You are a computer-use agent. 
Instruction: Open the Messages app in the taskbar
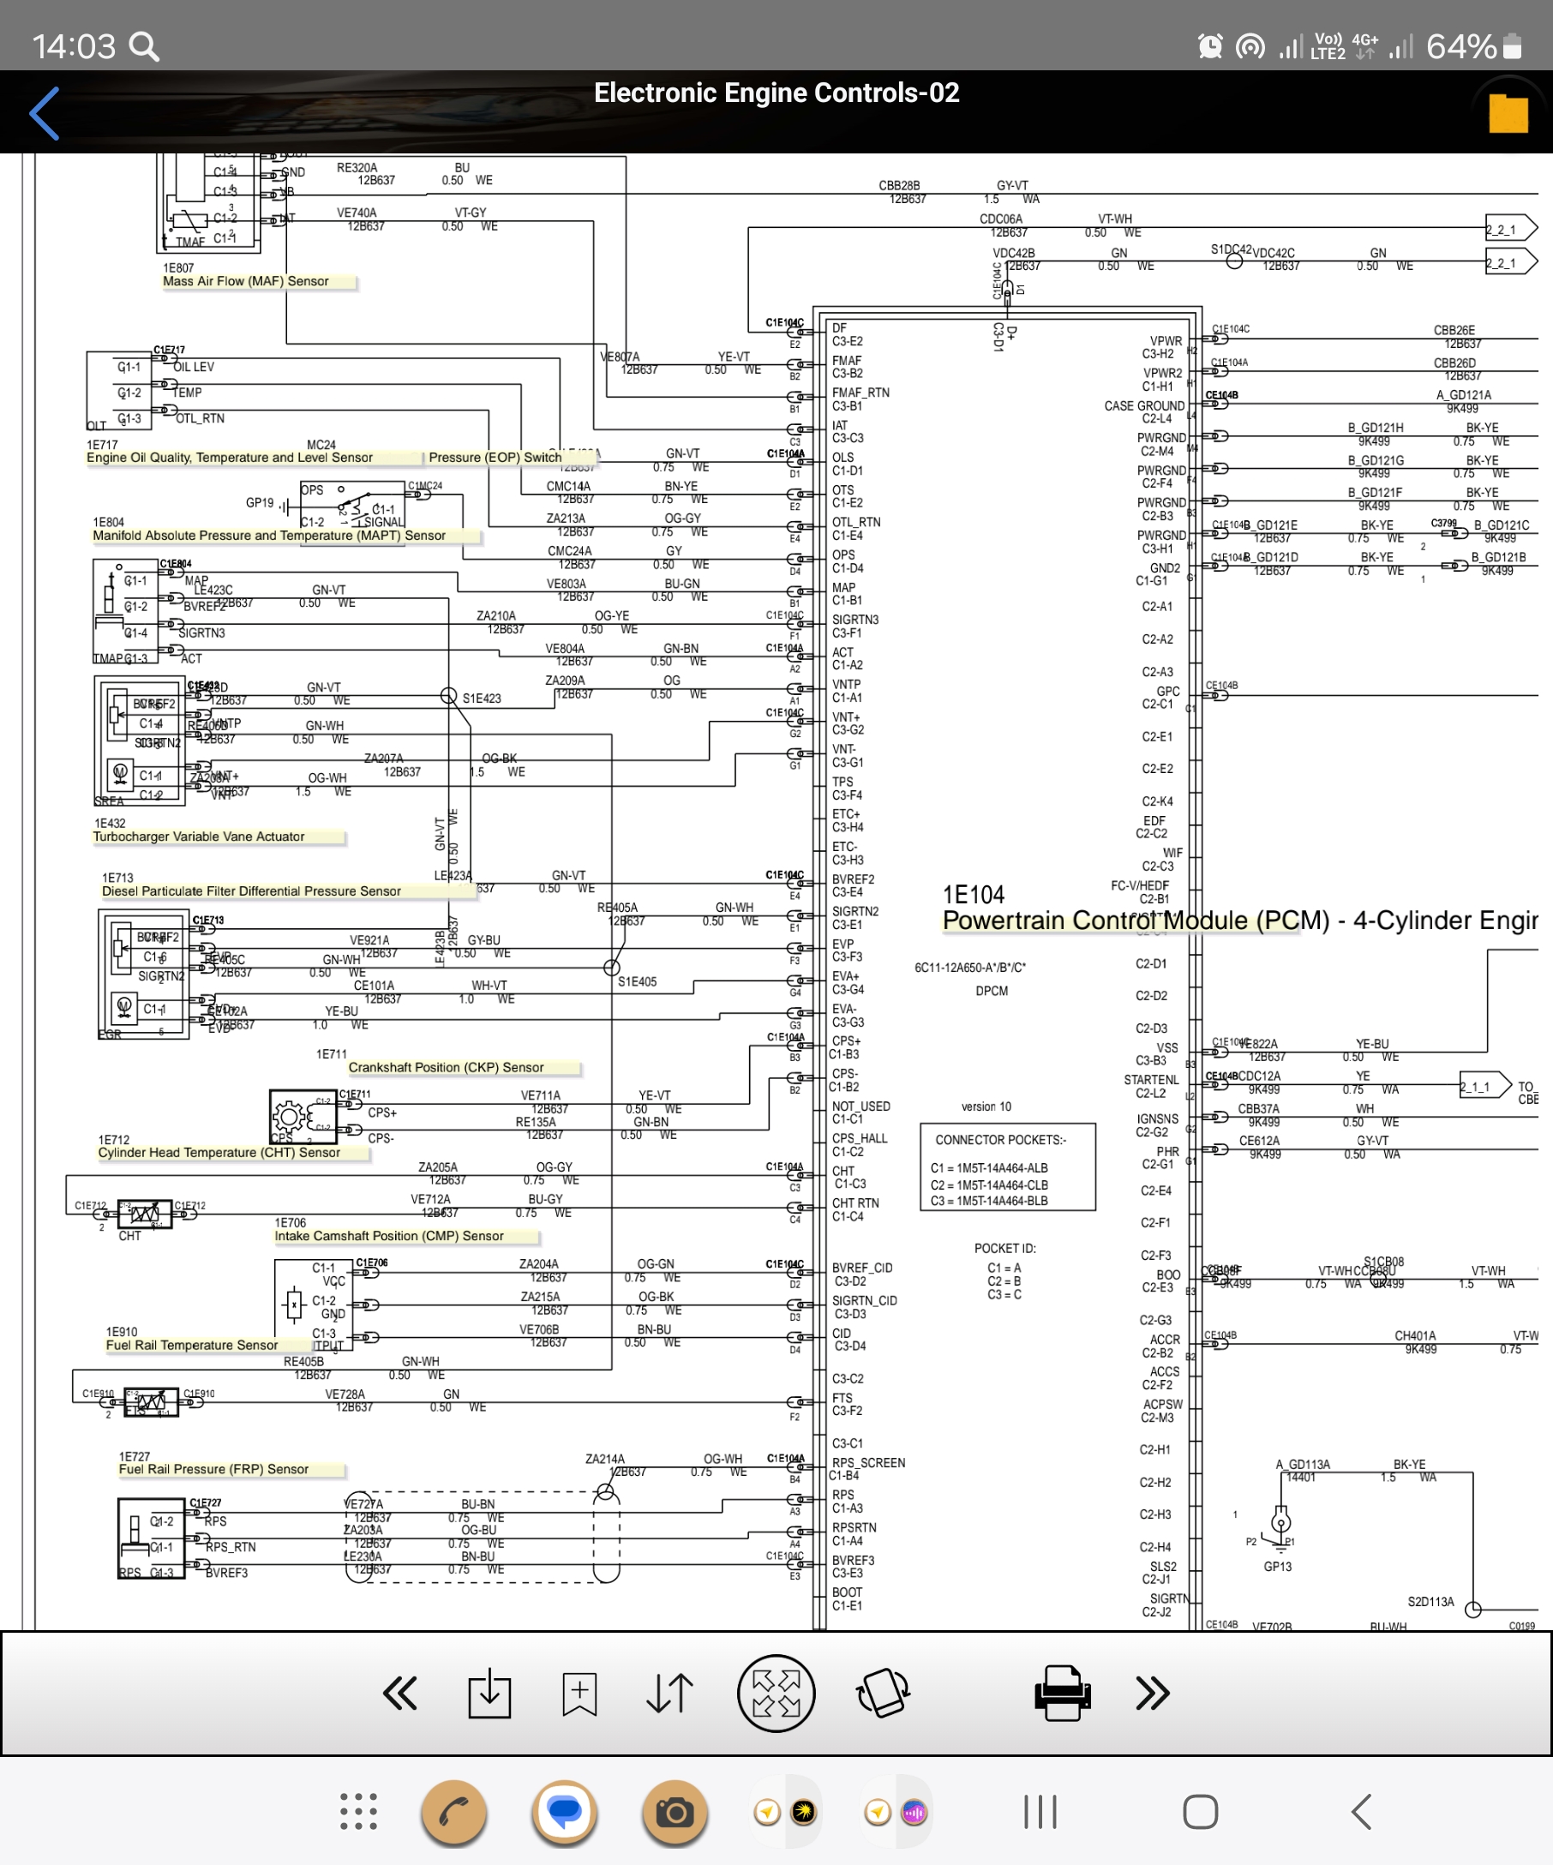[564, 1812]
